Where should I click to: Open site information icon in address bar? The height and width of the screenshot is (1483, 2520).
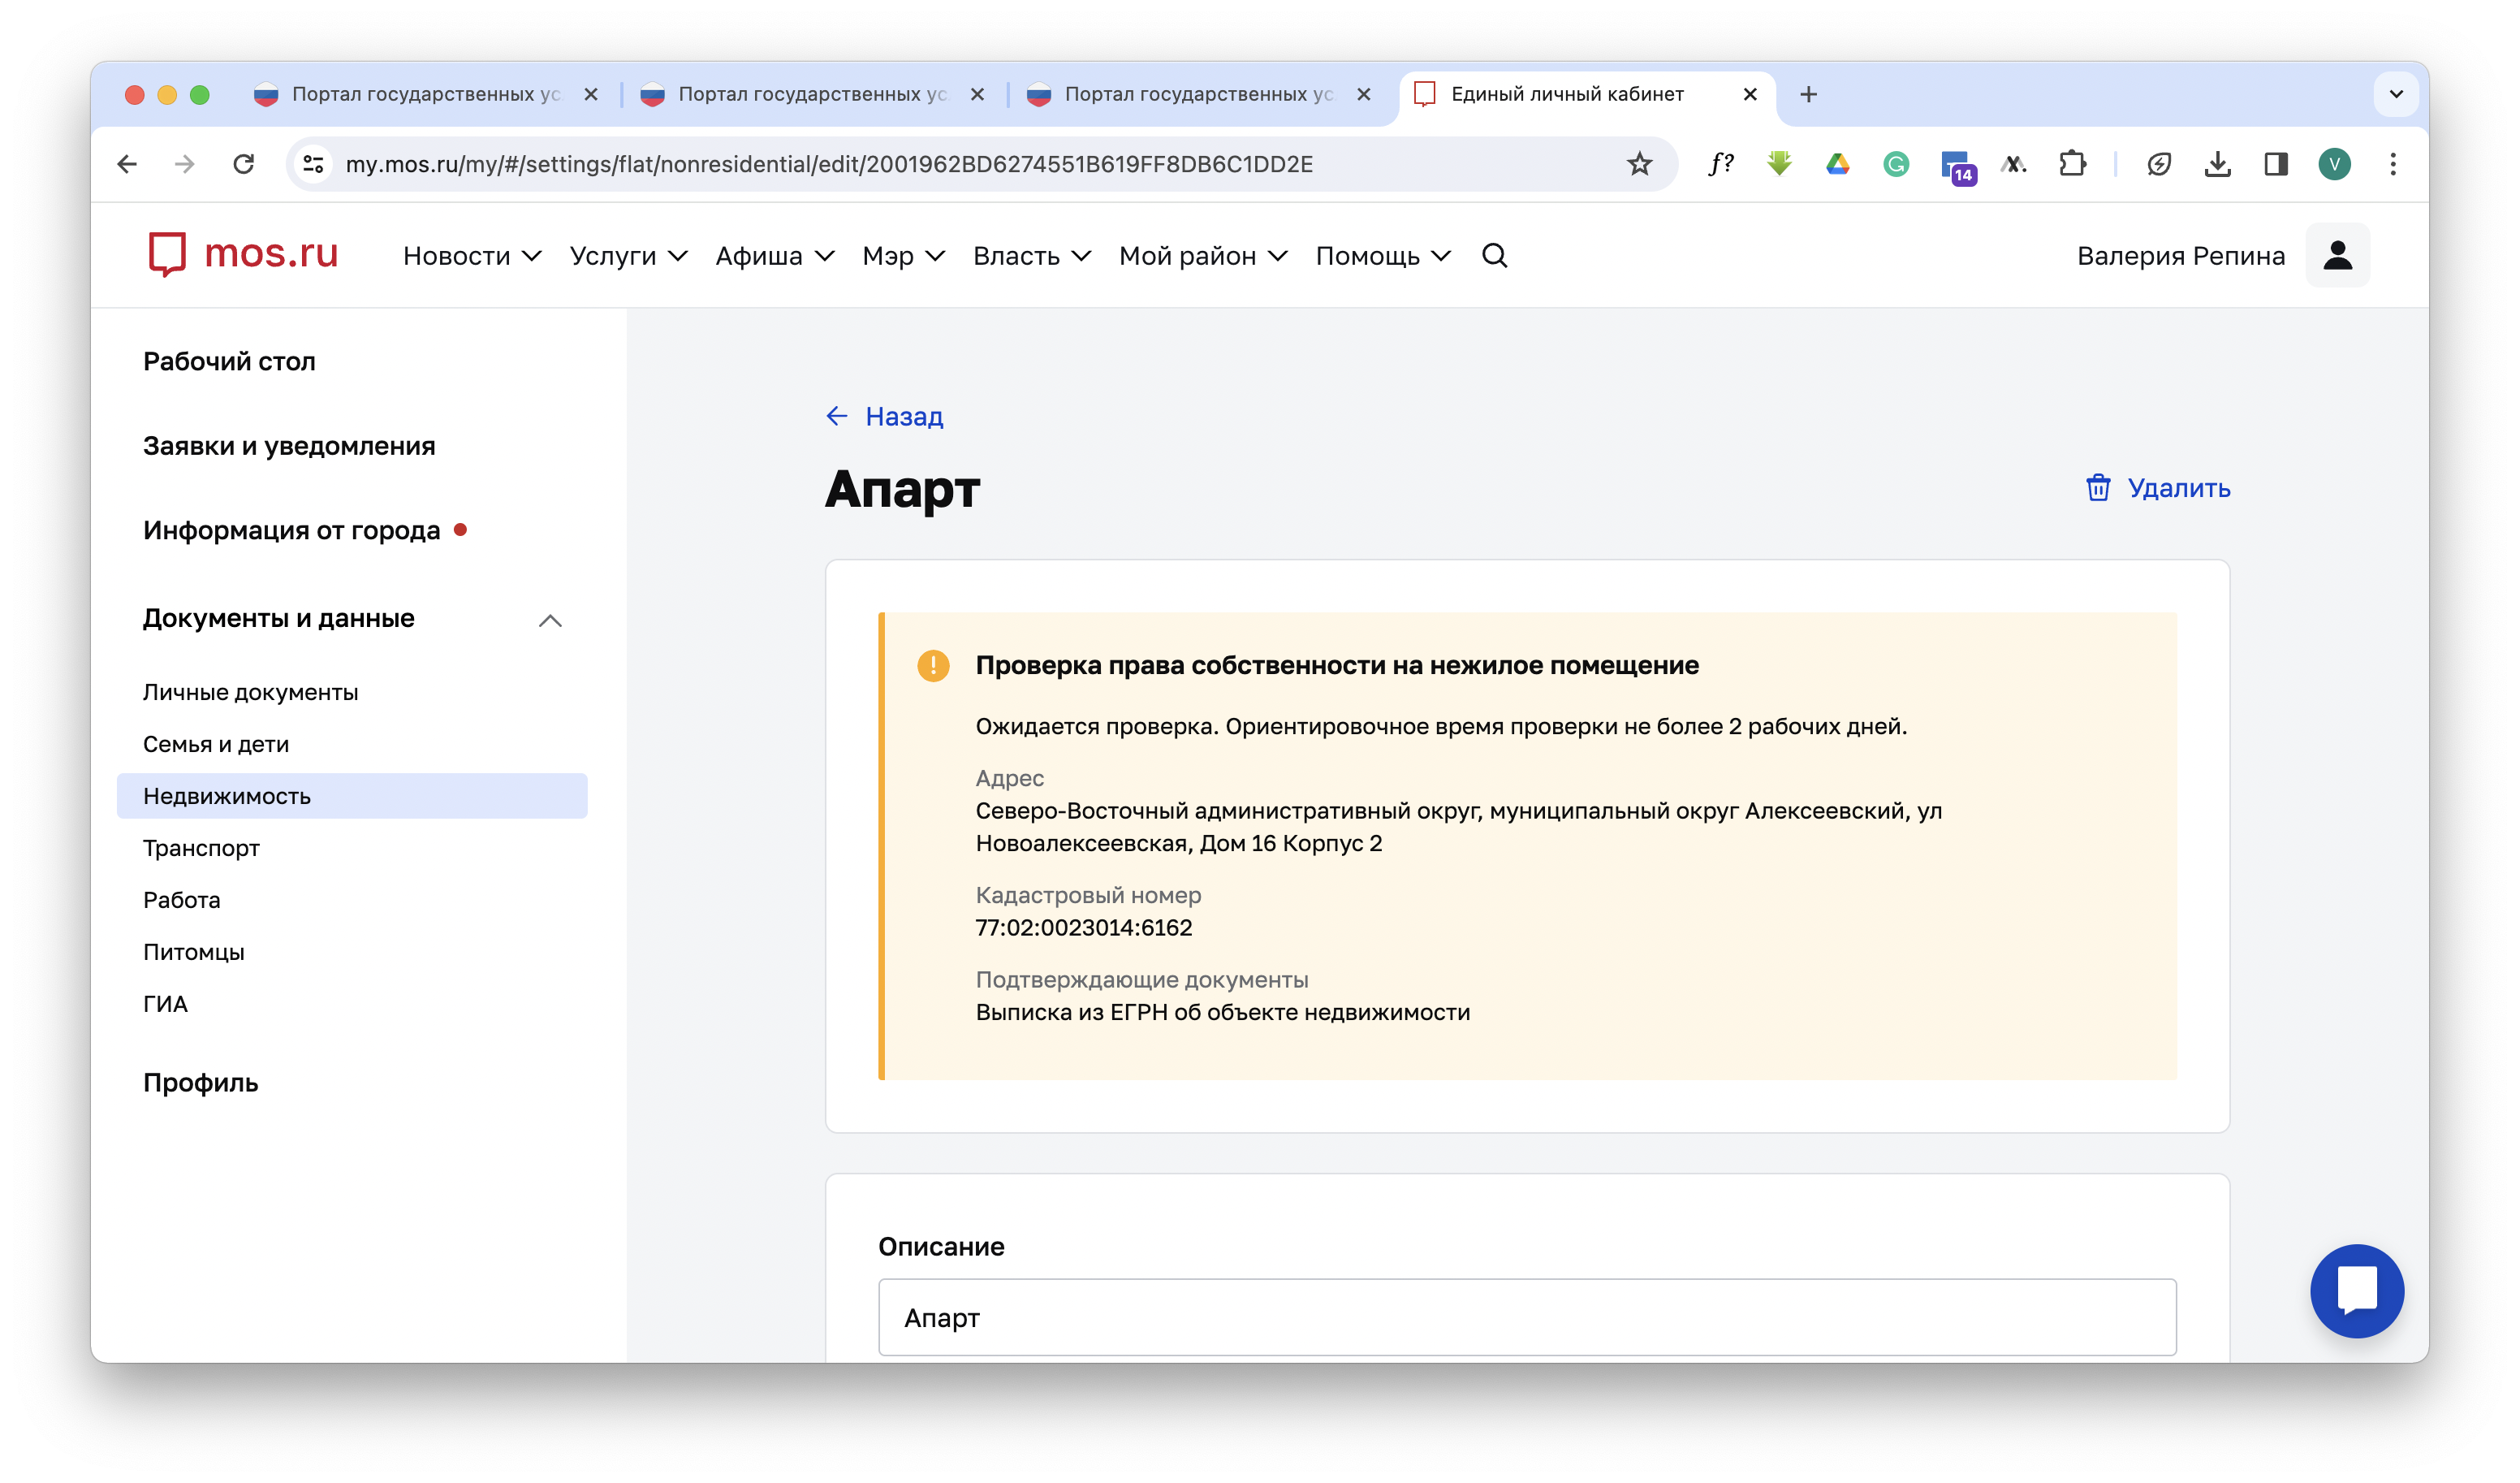pyautogui.click(x=313, y=164)
